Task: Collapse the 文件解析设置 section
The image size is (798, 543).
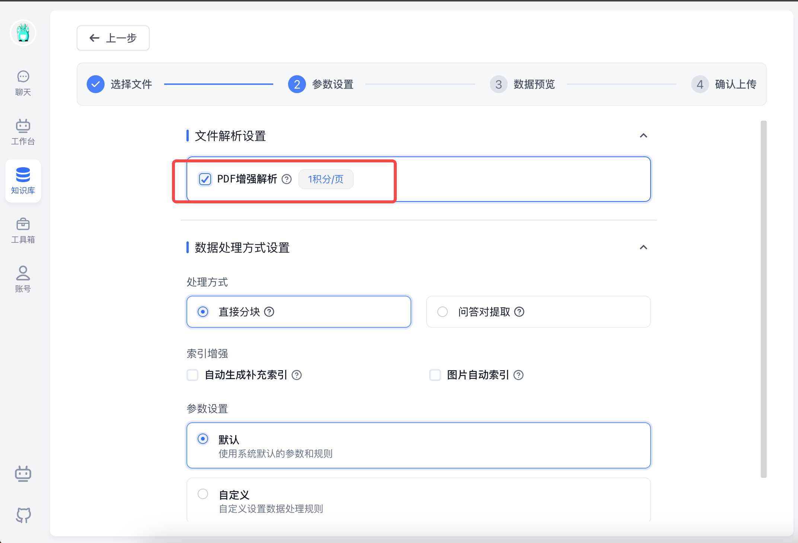Action: coord(644,136)
